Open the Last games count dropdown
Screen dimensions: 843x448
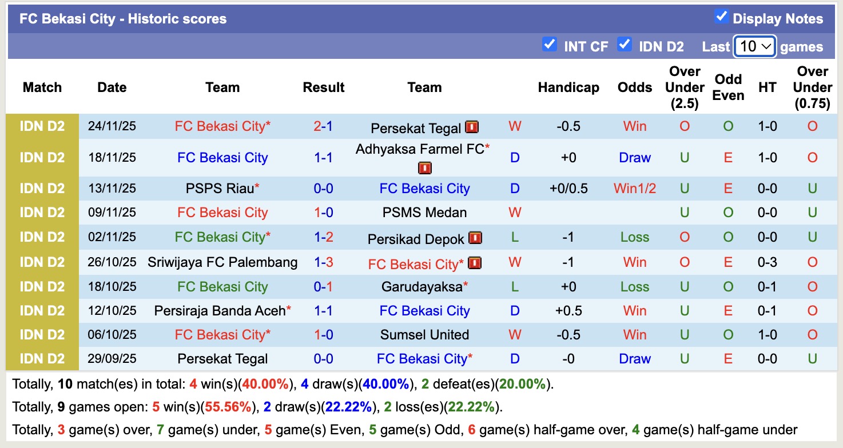pos(754,46)
